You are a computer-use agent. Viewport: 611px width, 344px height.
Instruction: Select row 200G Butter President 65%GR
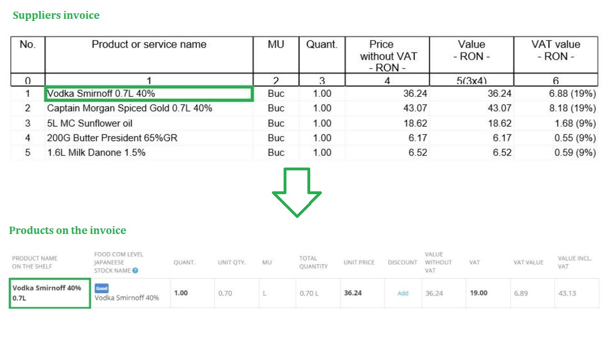coord(304,138)
